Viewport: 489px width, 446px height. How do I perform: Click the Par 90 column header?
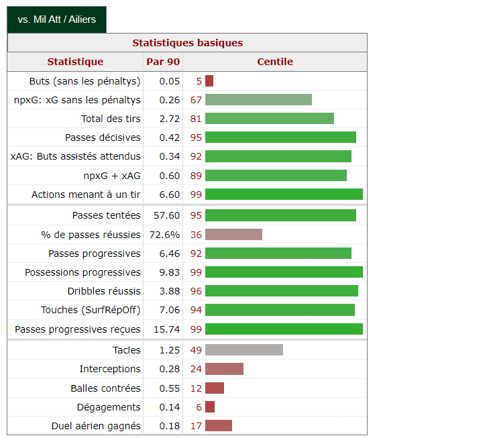tap(163, 62)
